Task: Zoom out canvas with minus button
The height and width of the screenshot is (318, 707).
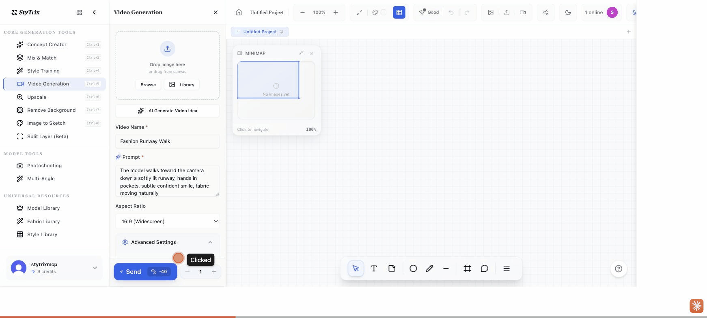Action: pos(302,13)
